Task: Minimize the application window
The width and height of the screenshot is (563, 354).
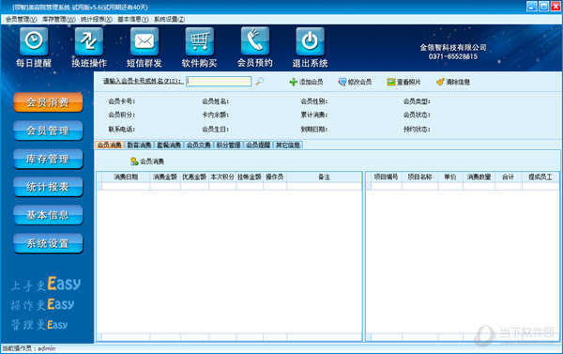Action: pos(532,7)
